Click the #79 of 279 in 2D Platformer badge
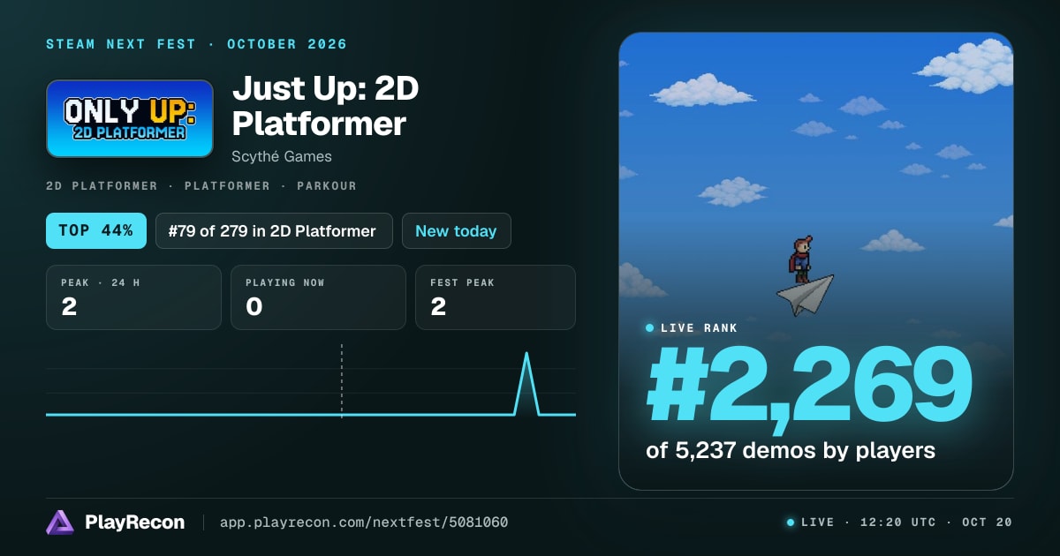Viewport: 1060px width, 556px height. point(274,230)
